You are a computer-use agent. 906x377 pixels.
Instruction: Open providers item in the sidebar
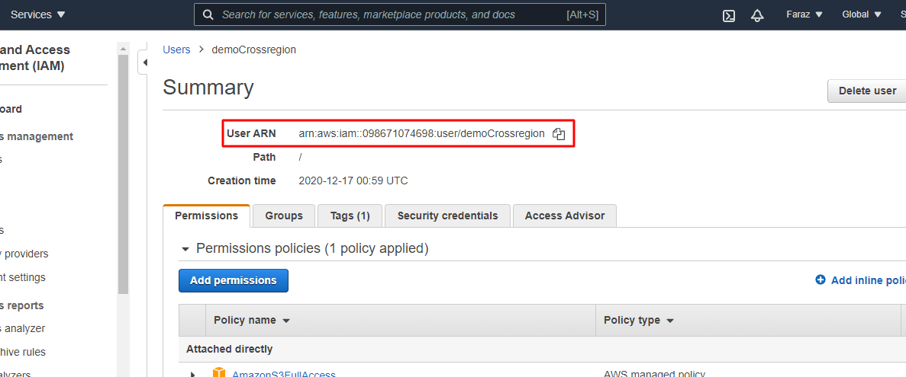[x=24, y=254]
